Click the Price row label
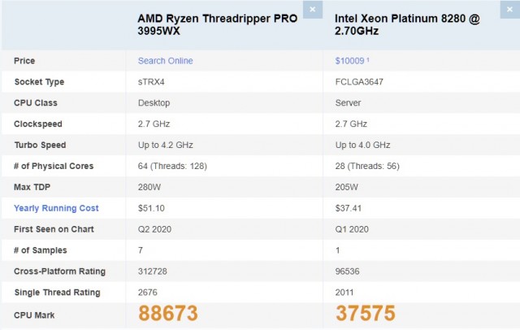520x330 pixels. click(24, 61)
